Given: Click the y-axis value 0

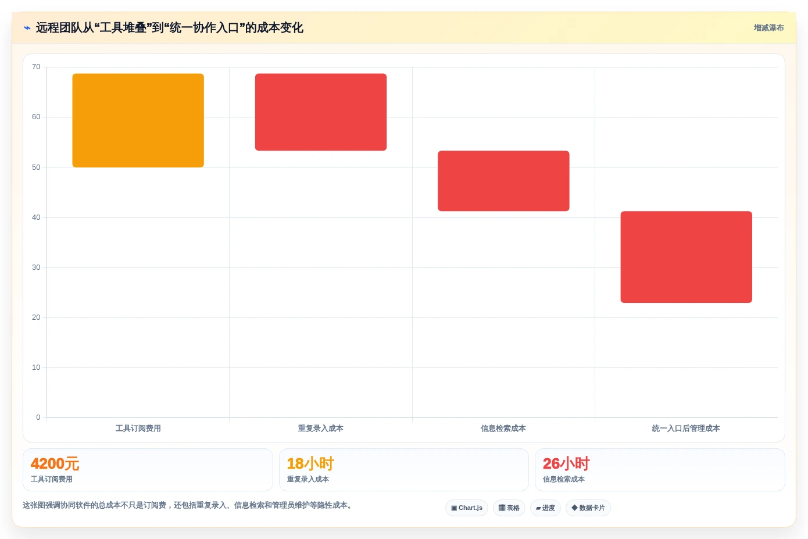Looking at the screenshot, I should (38, 417).
